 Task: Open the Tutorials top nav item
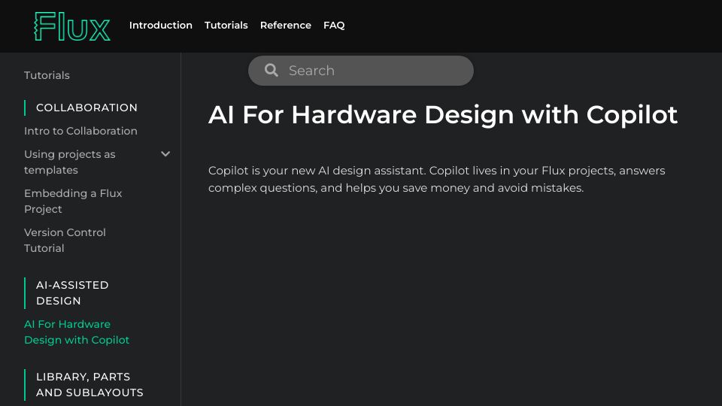[x=226, y=26]
